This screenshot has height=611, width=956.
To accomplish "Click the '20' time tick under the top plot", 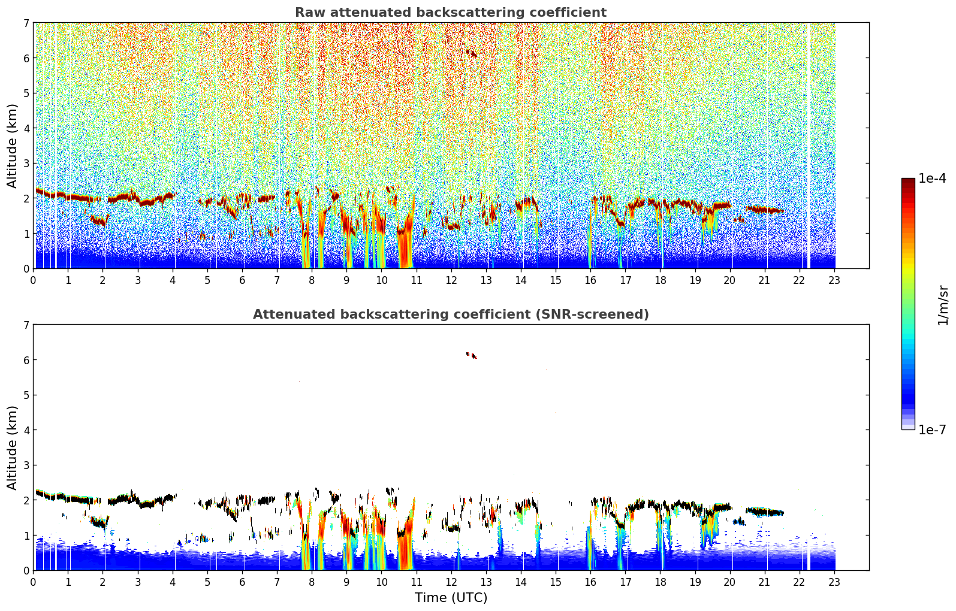I will 729,280.
